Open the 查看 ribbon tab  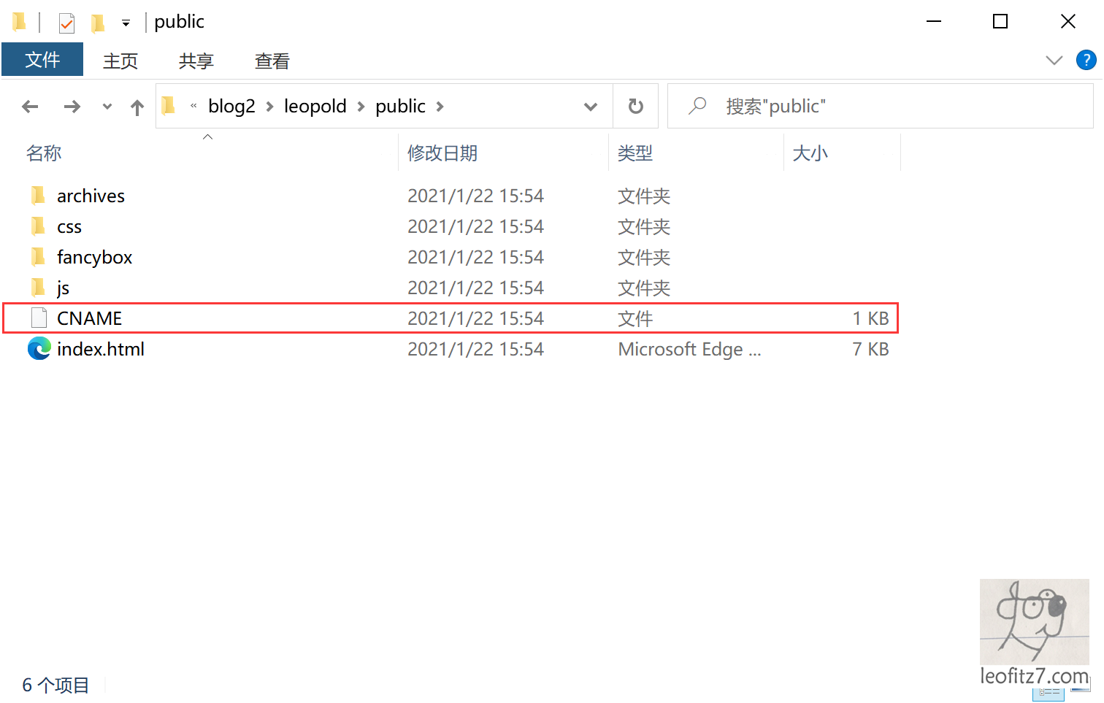click(x=272, y=61)
